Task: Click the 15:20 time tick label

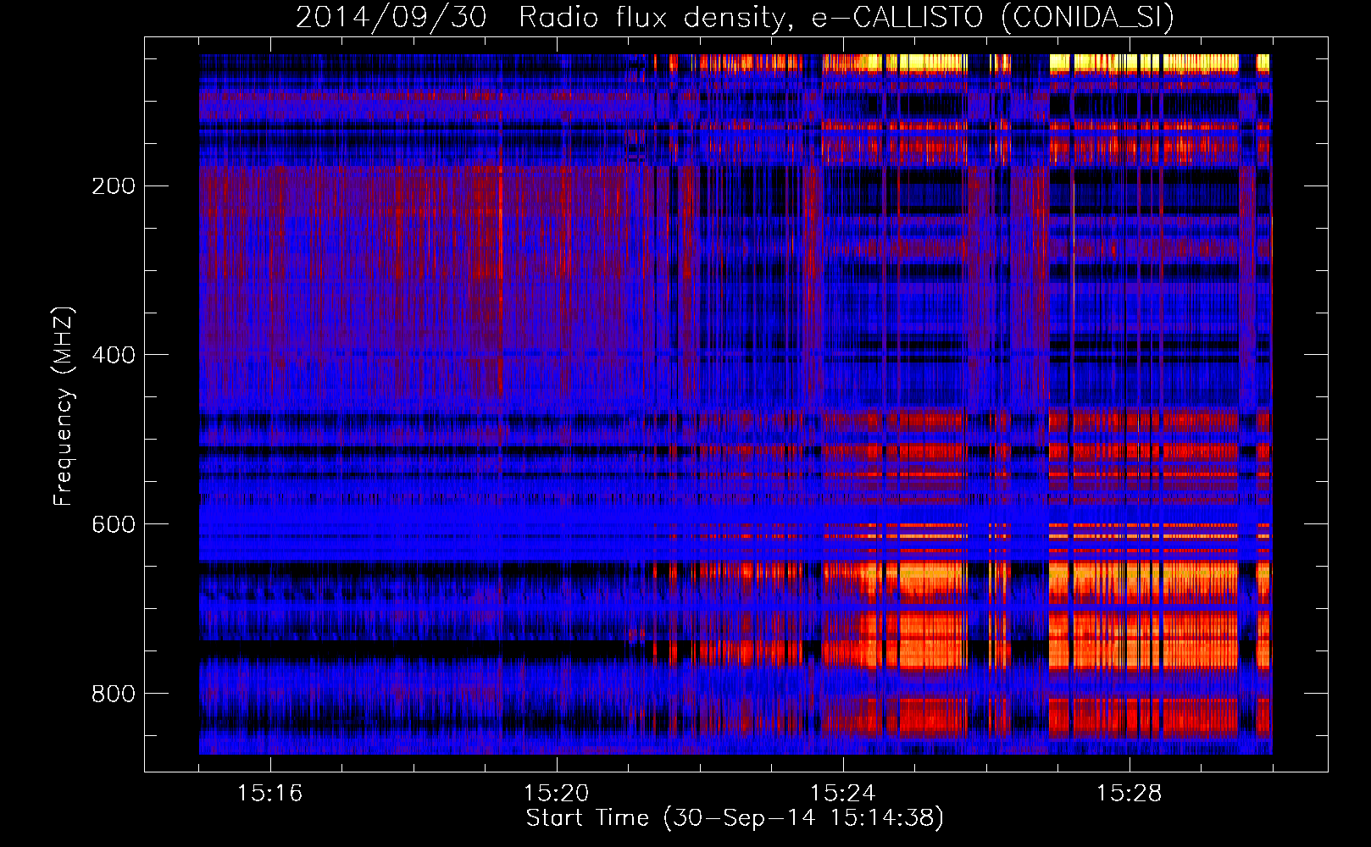Action: (x=557, y=793)
